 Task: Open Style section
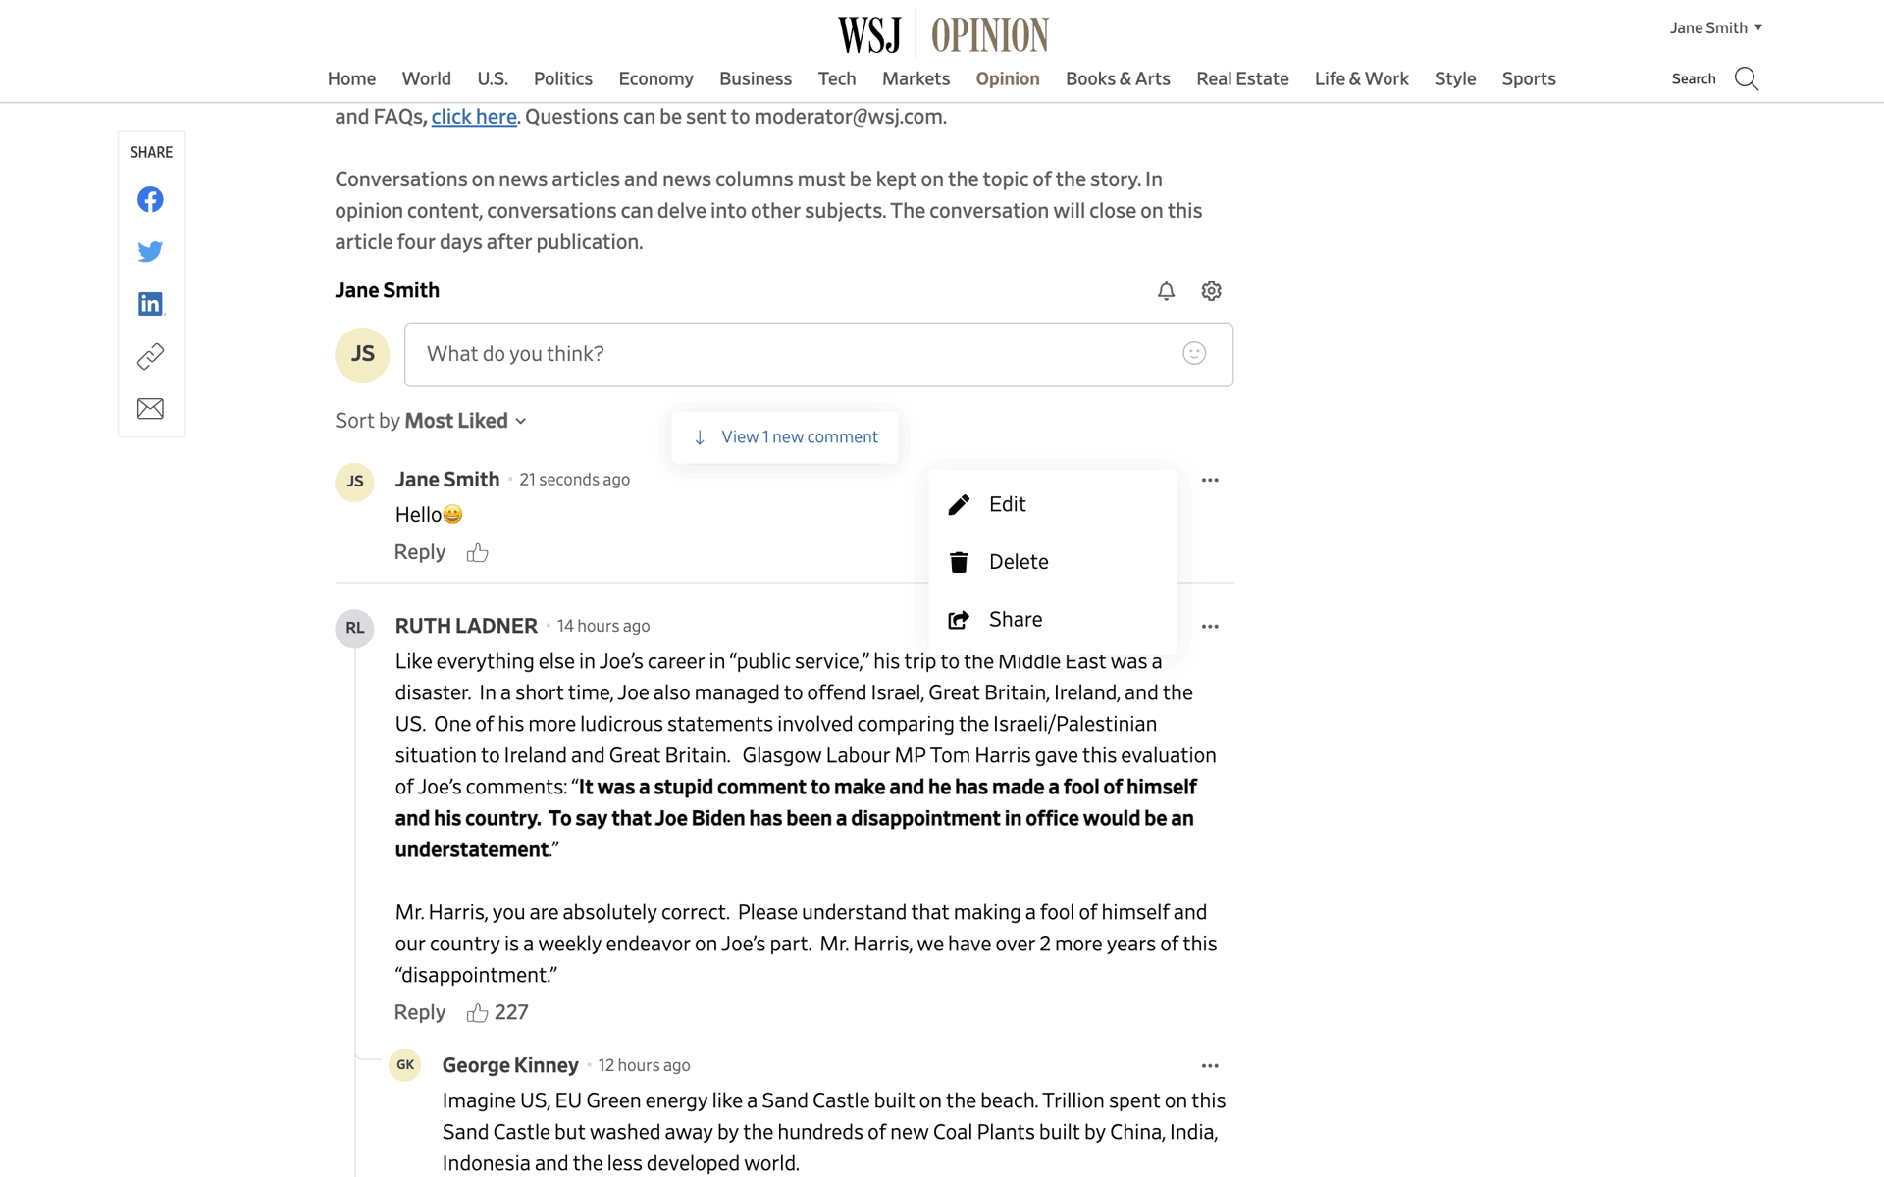click(1454, 78)
